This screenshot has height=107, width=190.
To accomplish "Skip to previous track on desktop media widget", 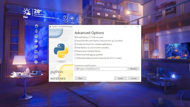I will tap(99, 14).
